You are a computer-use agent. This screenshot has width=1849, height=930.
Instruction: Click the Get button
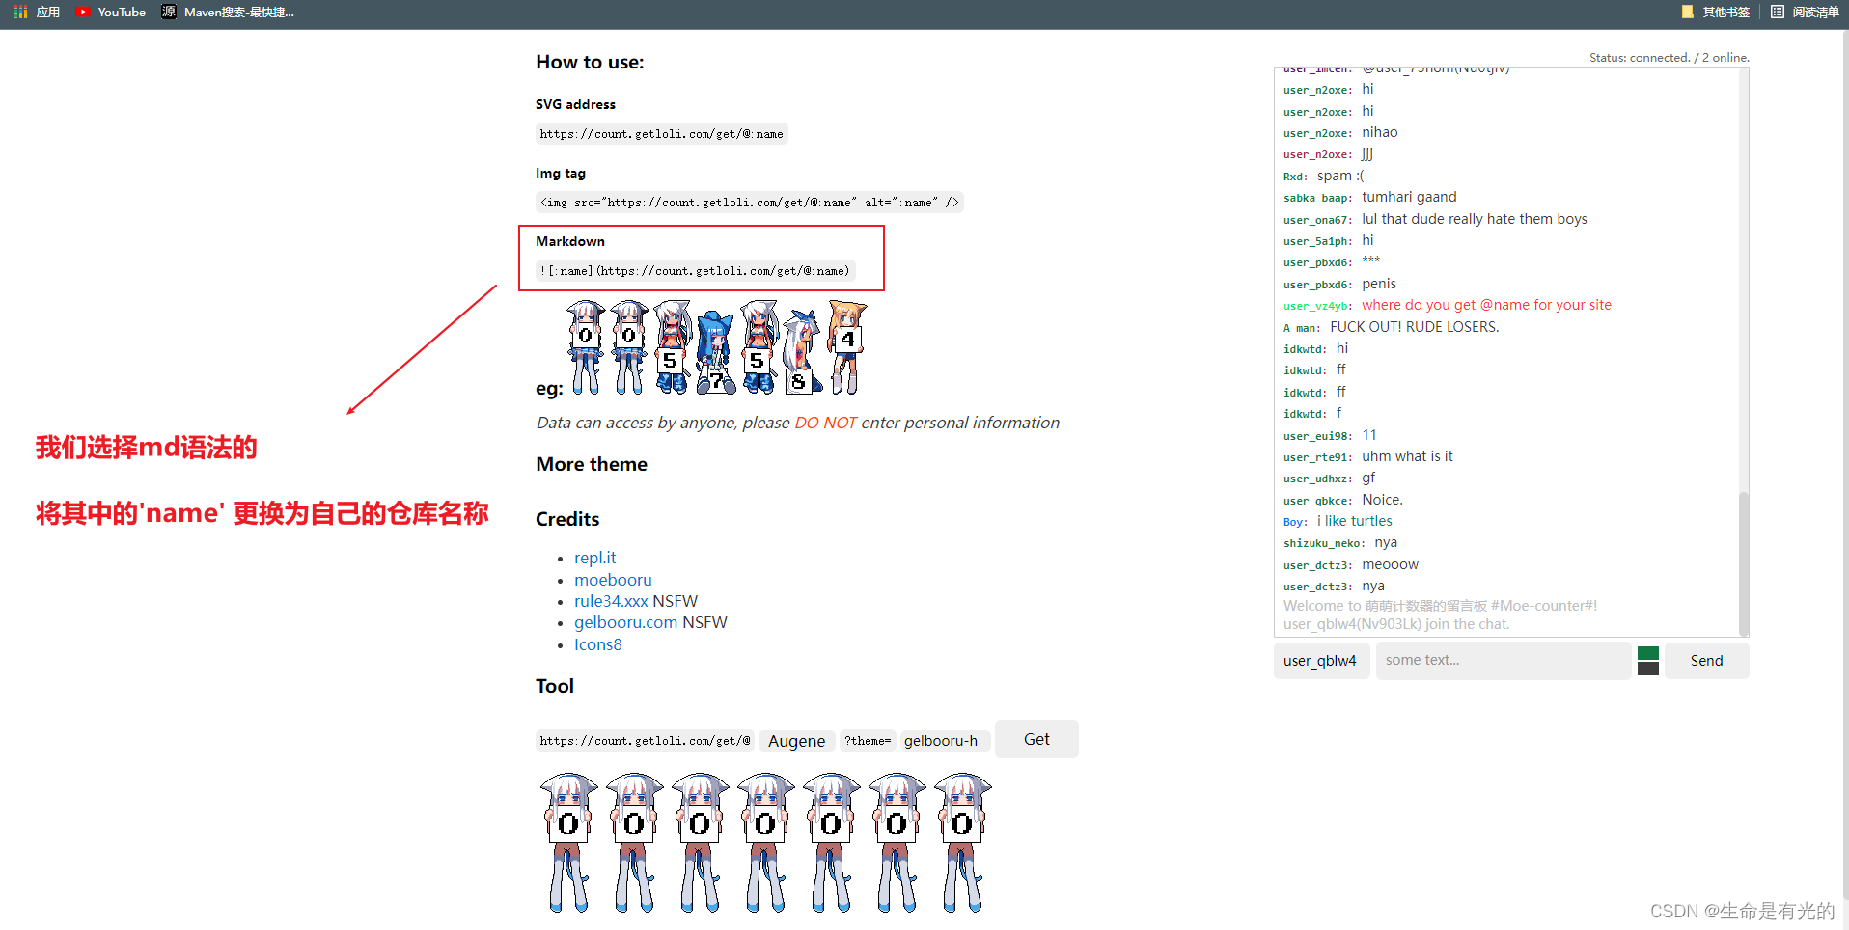(x=1036, y=739)
